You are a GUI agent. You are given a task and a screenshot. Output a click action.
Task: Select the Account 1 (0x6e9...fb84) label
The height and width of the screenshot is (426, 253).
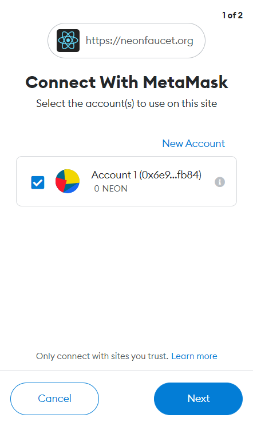[x=147, y=175]
